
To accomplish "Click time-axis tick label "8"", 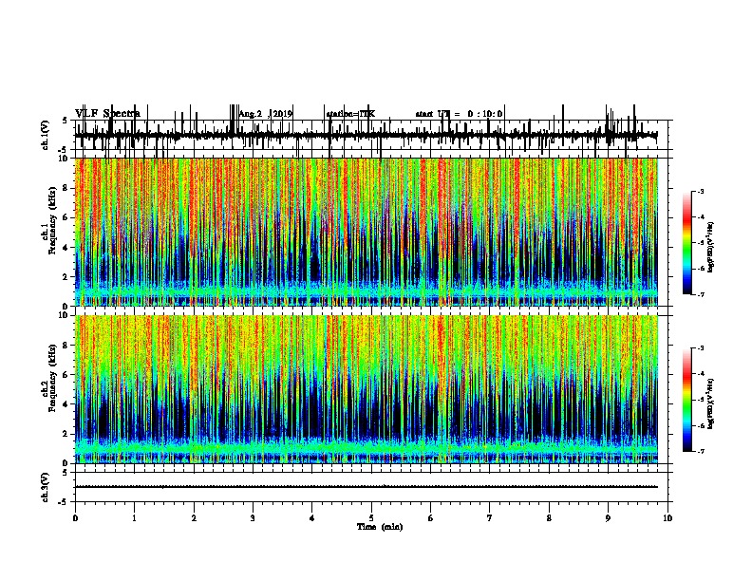I will coord(549,518).
